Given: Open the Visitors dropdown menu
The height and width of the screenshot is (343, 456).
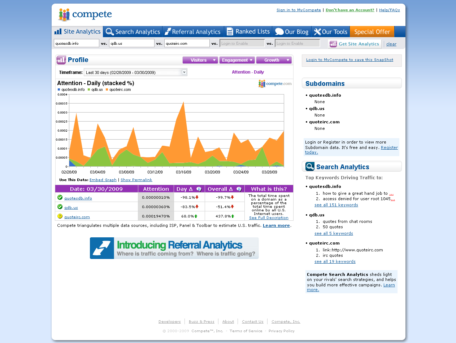Looking at the screenshot, I should pyautogui.click(x=200, y=60).
